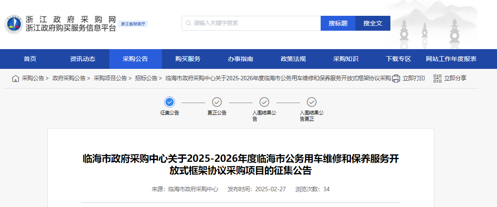Select the 入围结果公告更正 step circle
The width and height of the screenshot is (497, 207).
click(x=311, y=102)
